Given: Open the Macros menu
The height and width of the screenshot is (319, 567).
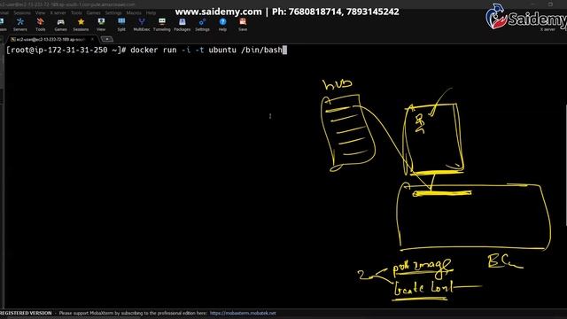Looking at the screenshot, I should coord(134,12).
